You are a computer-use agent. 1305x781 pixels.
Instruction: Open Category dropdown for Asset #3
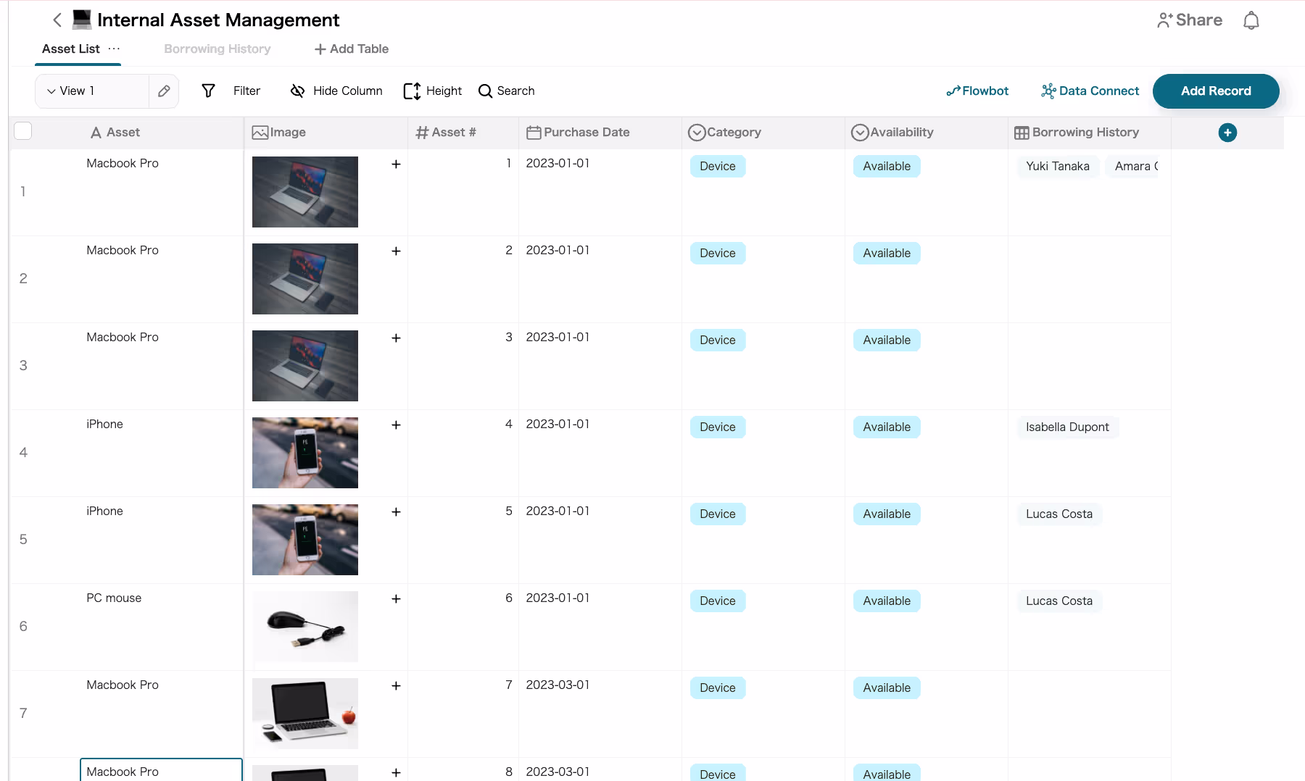[718, 340]
